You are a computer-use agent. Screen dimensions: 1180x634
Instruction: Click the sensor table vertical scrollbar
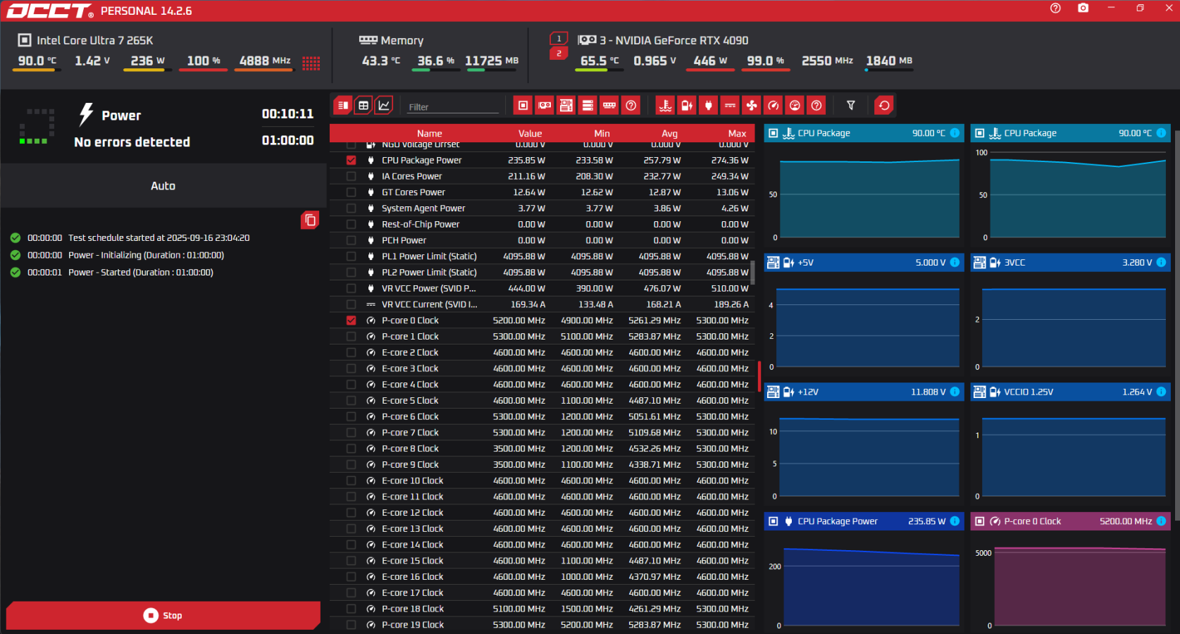[752, 272]
